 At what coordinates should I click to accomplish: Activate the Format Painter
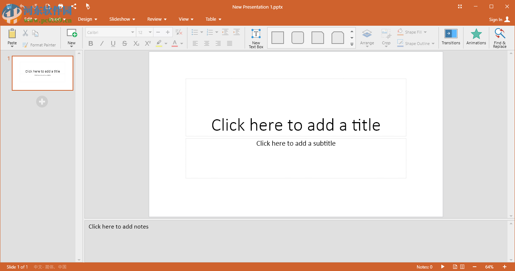click(x=39, y=45)
